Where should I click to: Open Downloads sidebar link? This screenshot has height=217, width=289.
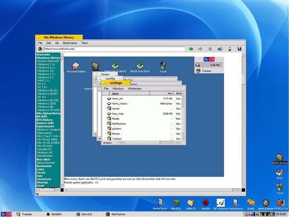point(44,166)
